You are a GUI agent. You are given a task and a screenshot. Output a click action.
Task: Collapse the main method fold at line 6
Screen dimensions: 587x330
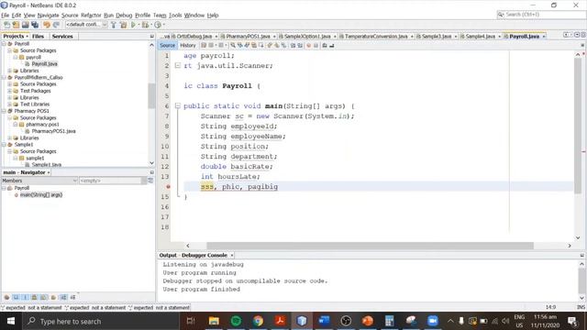pos(177,106)
